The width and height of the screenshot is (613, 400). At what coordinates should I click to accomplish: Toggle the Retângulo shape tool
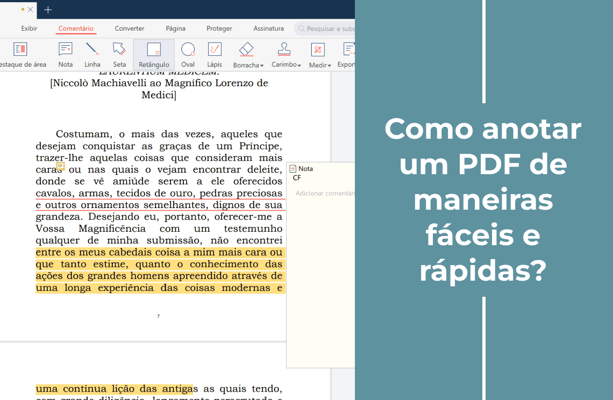point(154,55)
